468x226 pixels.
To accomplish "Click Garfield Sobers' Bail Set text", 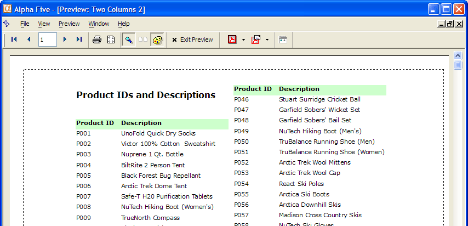I will tap(315, 120).
